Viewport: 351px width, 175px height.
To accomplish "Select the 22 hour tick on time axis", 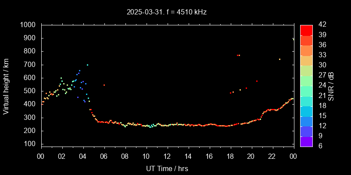I will (x=272, y=157).
